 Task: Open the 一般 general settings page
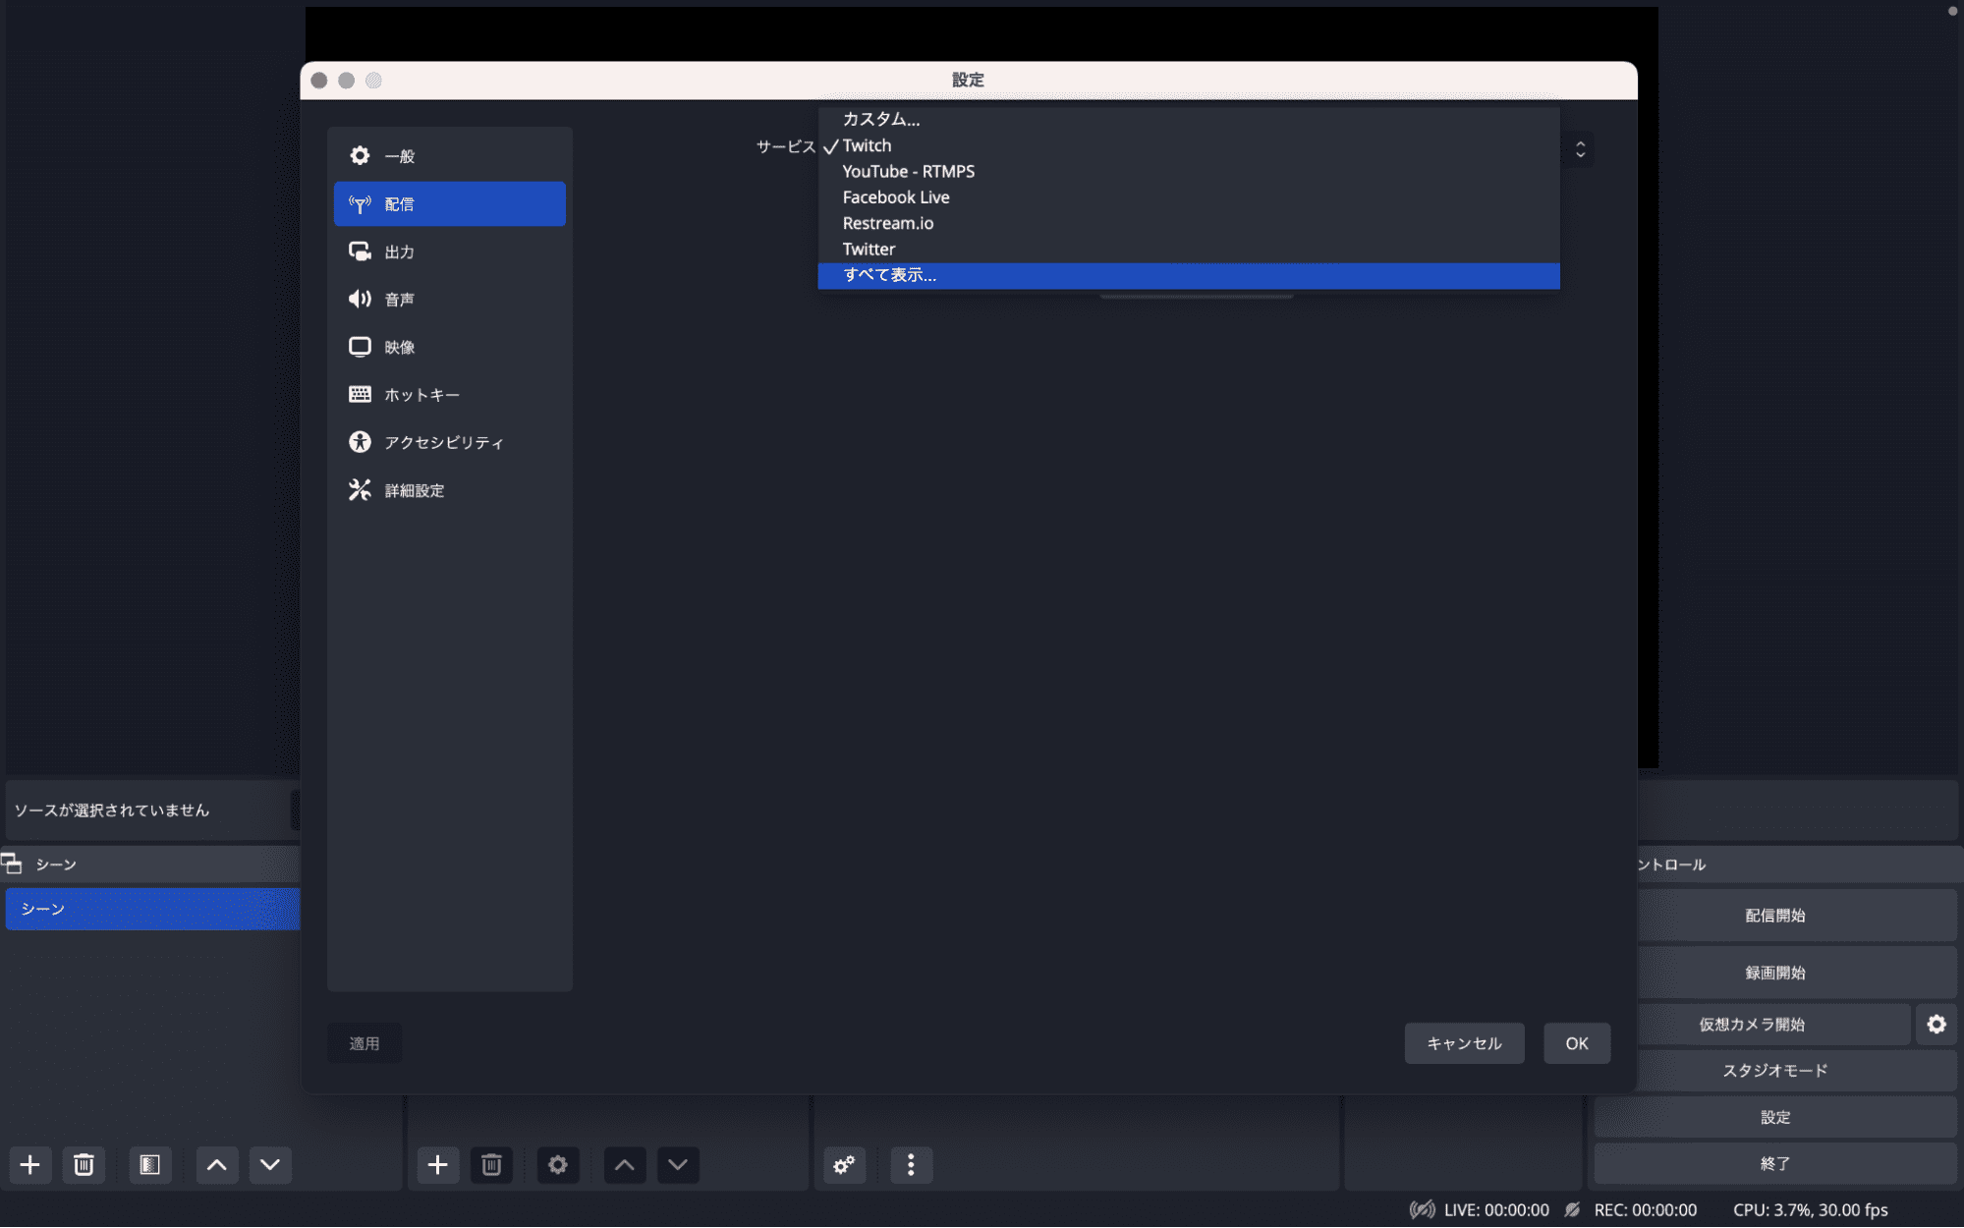[x=449, y=156]
